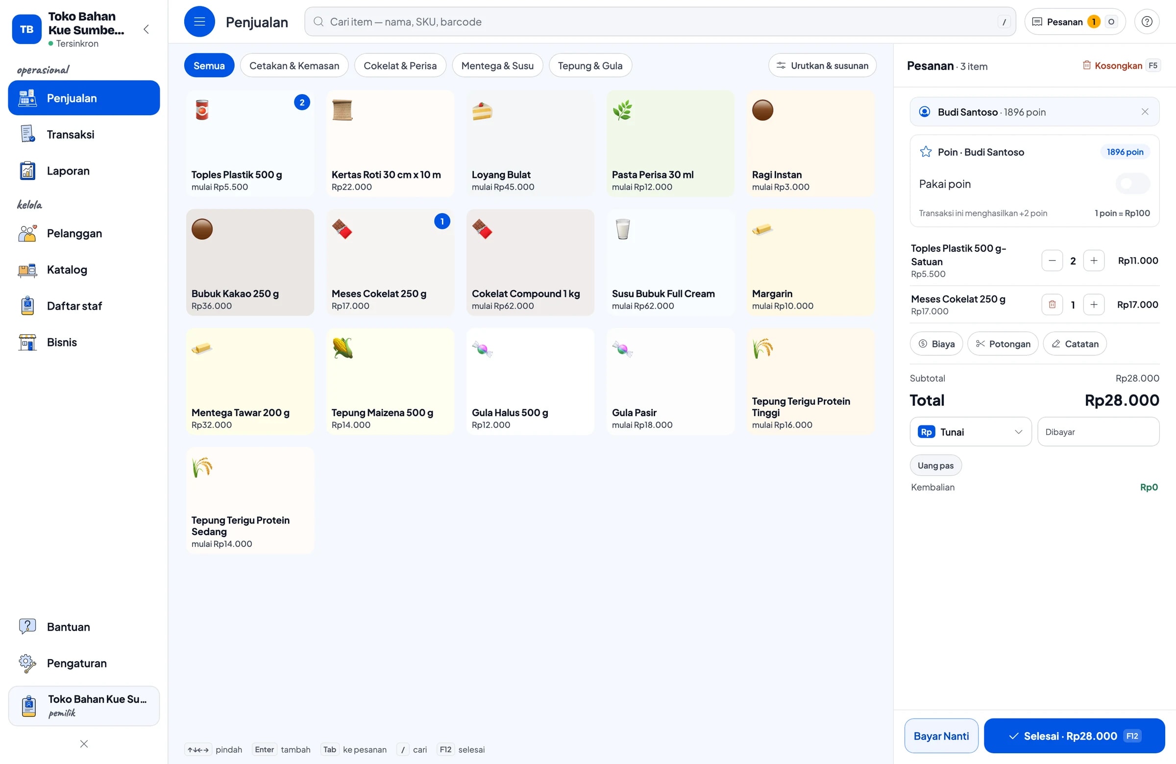Apply a Potongan discount
The width and height of the screenshot is (1176, 764).
click(x=1002, y=344)
